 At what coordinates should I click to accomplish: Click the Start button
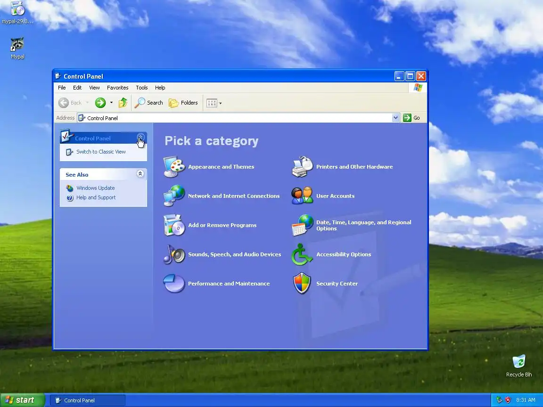(x=22, y=400)
